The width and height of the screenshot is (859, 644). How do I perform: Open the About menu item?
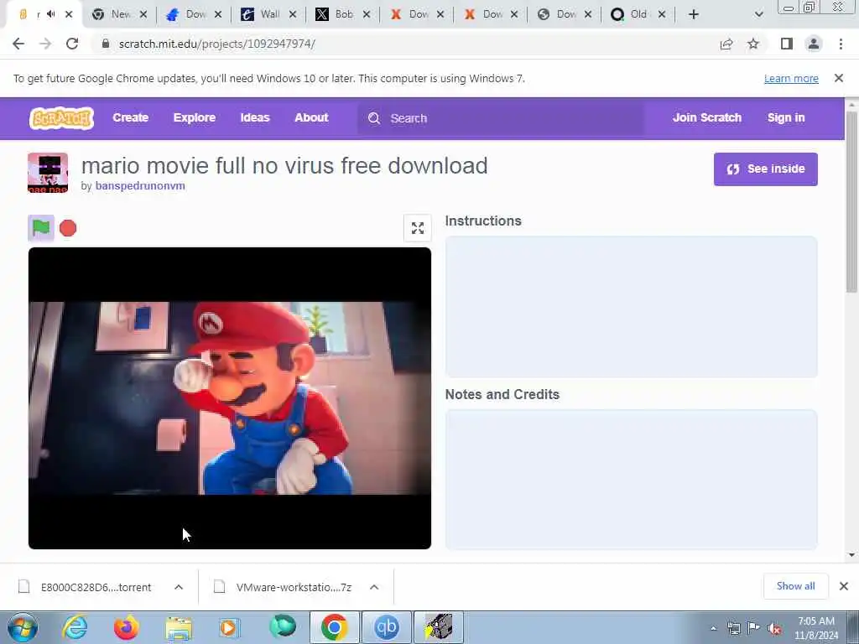(311, 117)
